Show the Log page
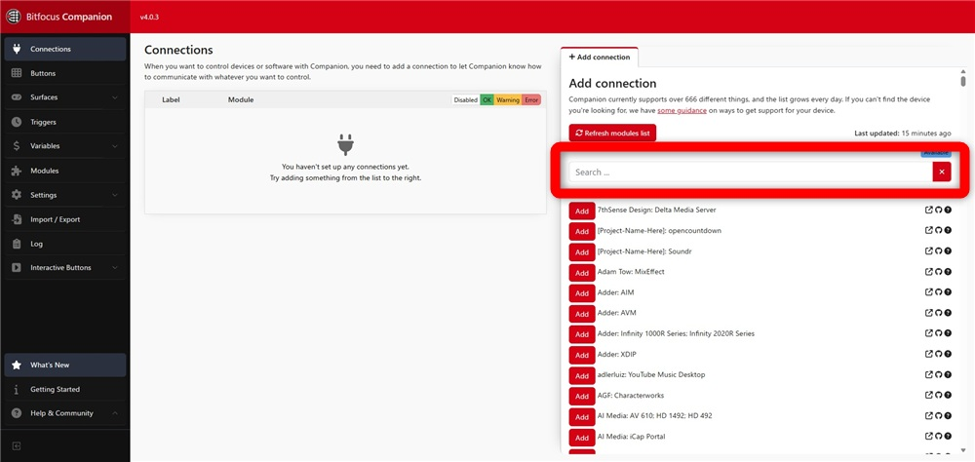The image size is (975, 462). pyautogui.click(x=64, y=244)
